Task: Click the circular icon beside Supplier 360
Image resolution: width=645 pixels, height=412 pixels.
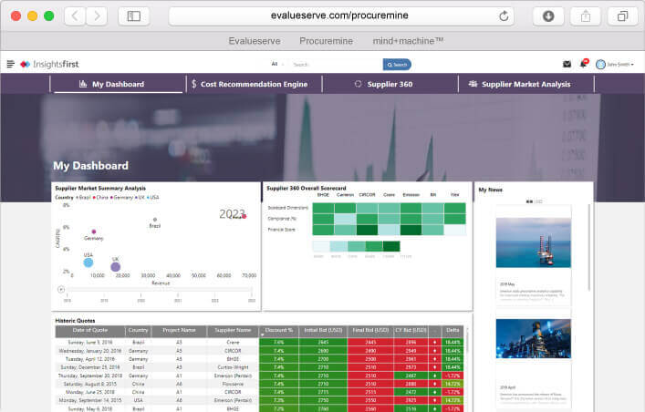Action: [358, 84]
